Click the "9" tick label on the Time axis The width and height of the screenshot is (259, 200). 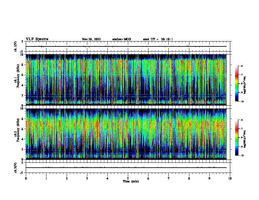pos(209,178)
